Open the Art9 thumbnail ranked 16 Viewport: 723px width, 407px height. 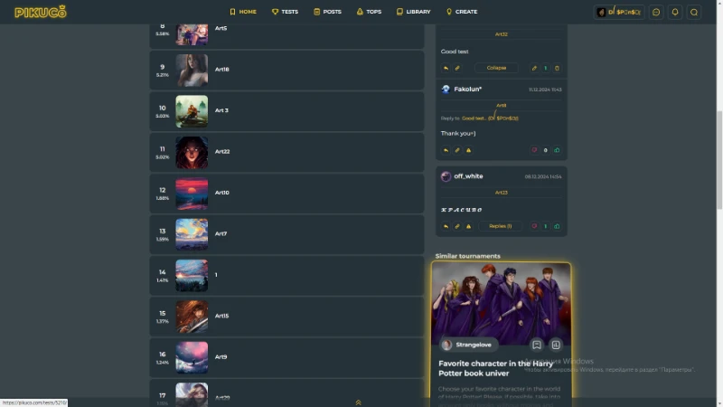click(192, 357)
